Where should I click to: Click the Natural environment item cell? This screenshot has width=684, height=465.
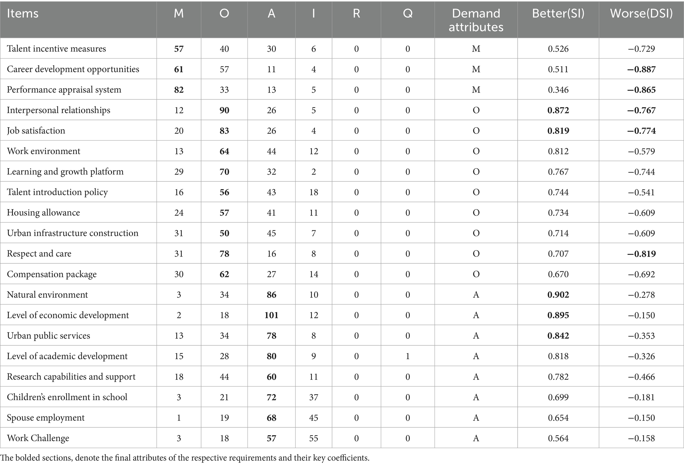click(47, 295)
